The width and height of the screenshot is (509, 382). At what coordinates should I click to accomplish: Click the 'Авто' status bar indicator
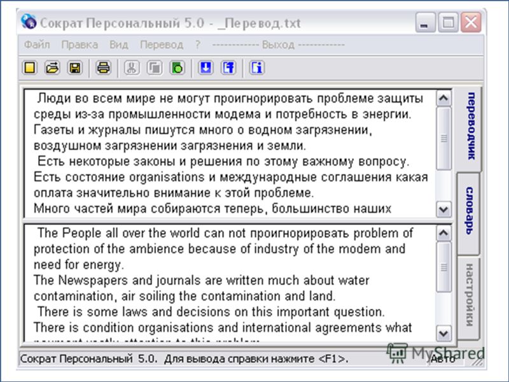point(443,359)
